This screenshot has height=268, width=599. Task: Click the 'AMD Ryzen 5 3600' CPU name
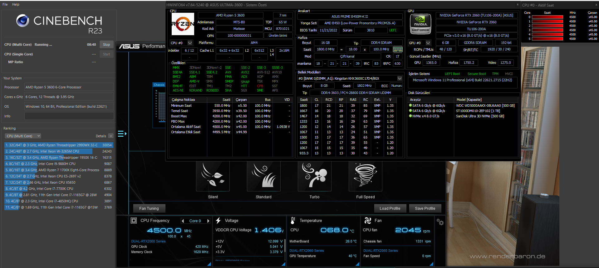tap(230, 15)
